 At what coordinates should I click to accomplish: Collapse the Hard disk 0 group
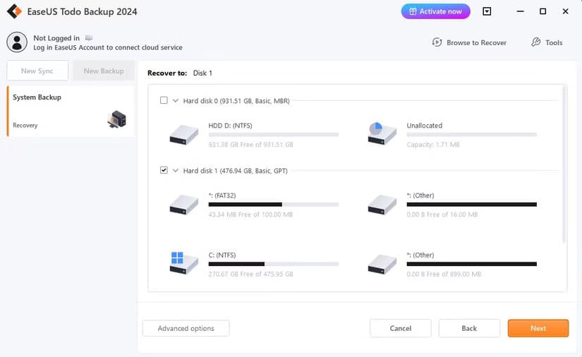click(176, 101)
